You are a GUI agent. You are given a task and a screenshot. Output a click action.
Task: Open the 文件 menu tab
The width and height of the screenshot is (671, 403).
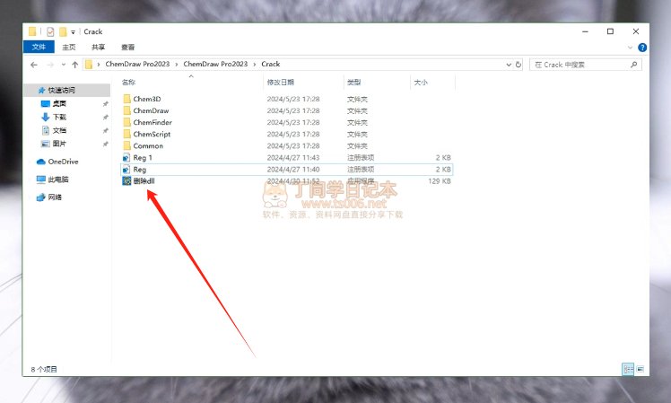tap(39, 47)
